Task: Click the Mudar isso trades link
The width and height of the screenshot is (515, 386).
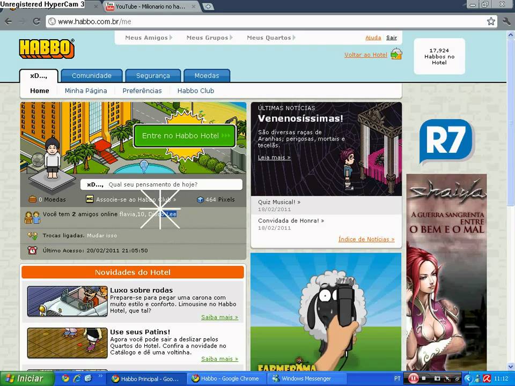Action: click(x=102, y=236)
